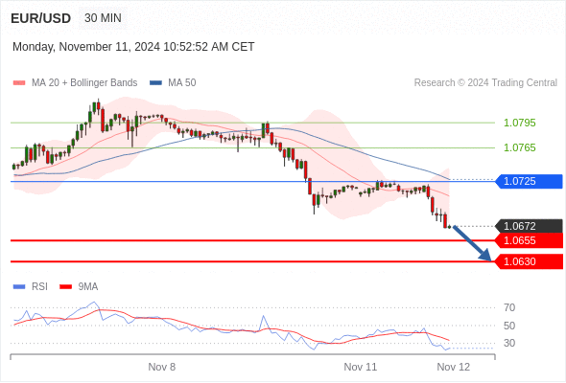Toggle the 9MA legend label
The width and height of the screenshot is (566, 383).
(x=88, y=287)
